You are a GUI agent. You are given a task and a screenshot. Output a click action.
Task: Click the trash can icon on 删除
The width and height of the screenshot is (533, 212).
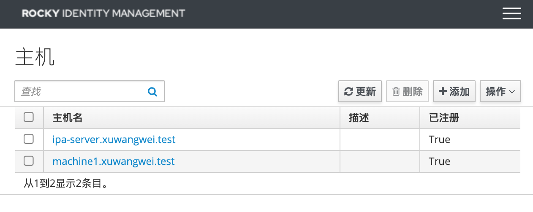click(396, 92)
